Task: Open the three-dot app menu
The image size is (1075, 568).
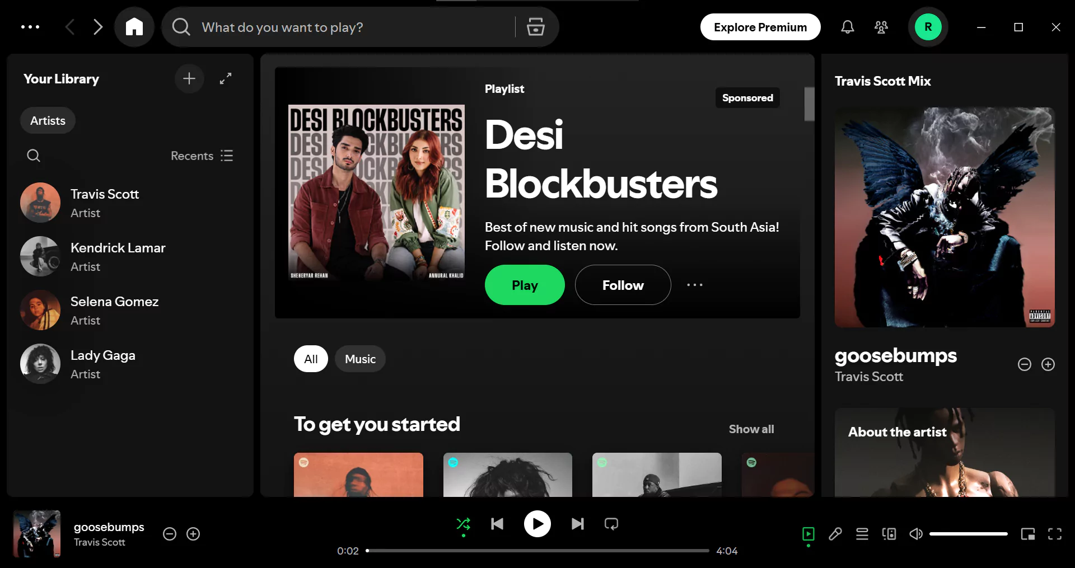Action: point(30,27)
